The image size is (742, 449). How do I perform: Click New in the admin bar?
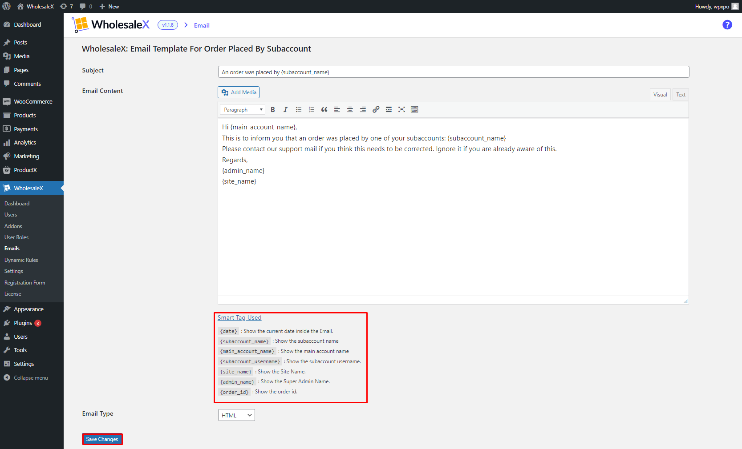click(109, 6)
